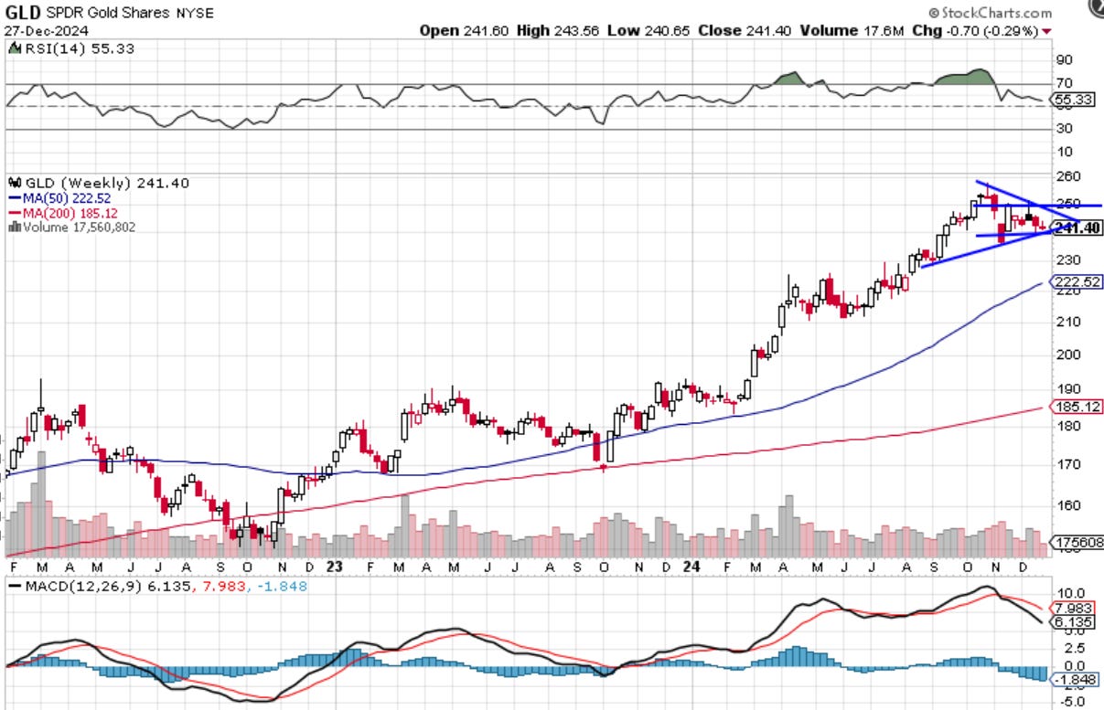Click the 'MA(200) 185.12' legend text

click(69, 212)
